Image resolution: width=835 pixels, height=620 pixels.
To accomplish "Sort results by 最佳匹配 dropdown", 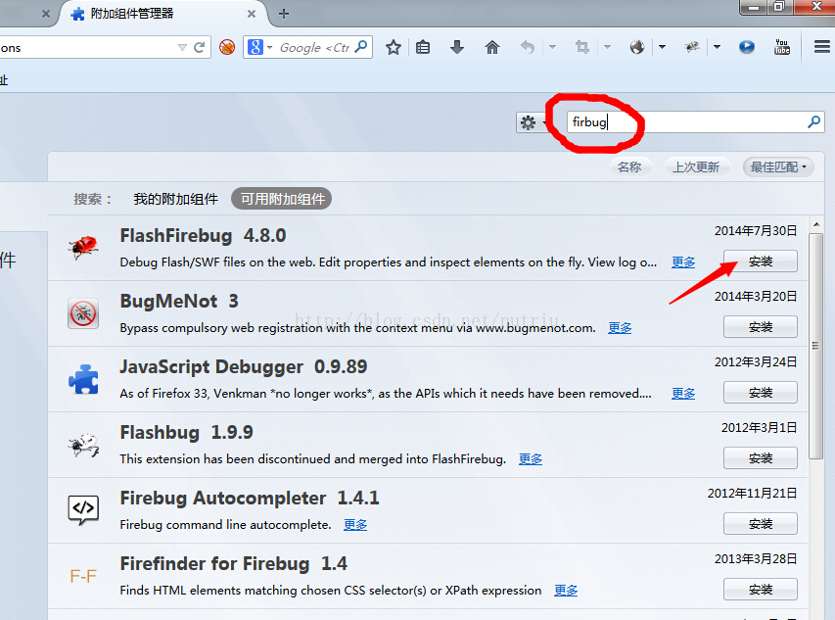I will click(x=778, y=167).
